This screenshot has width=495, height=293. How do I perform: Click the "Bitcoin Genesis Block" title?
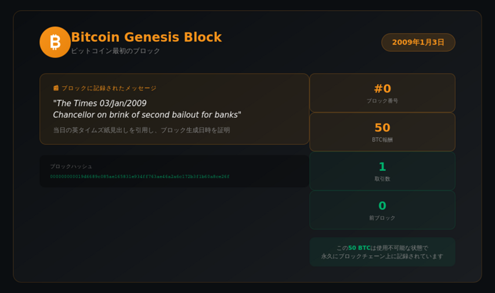(146, 37)
